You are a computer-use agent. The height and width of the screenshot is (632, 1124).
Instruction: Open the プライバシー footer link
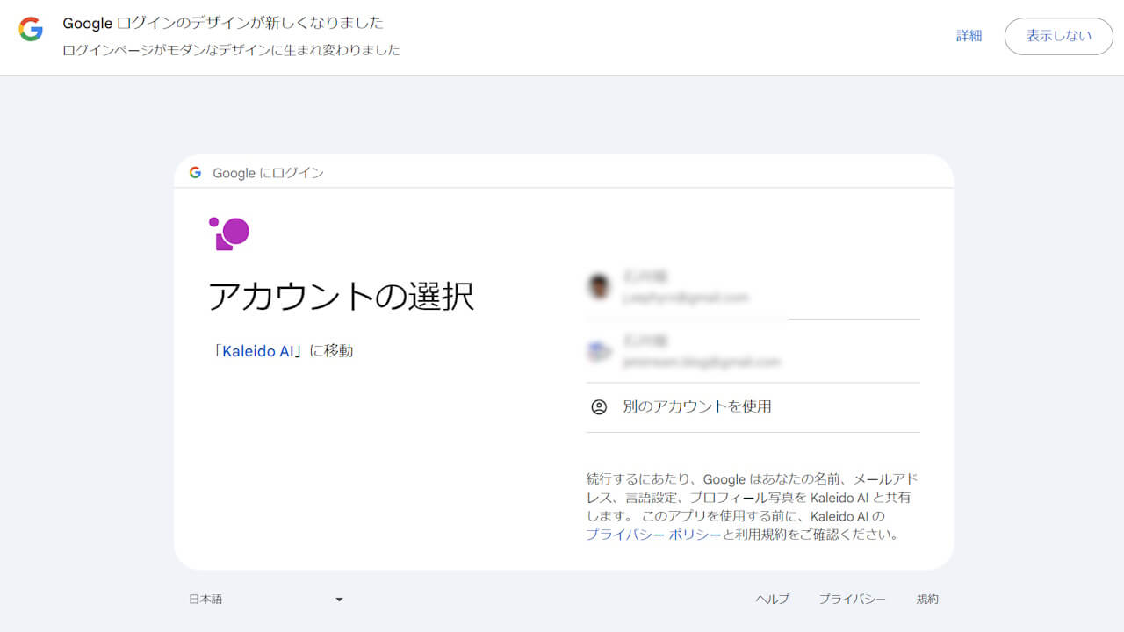(853, 600)
